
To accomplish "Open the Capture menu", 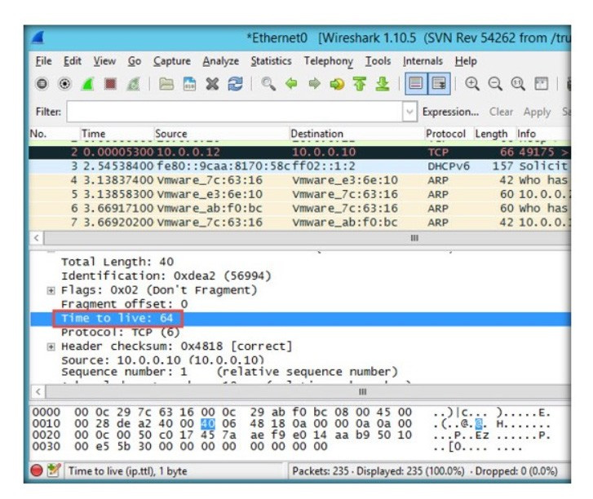I will pos(171,61).
